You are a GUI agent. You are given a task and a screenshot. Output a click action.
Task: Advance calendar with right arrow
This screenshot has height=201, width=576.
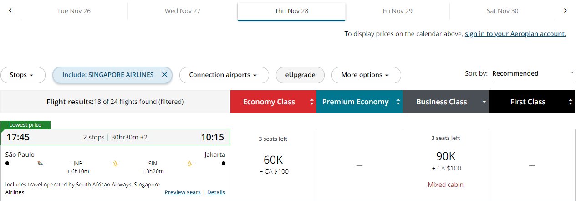click(x=565, y=10)
